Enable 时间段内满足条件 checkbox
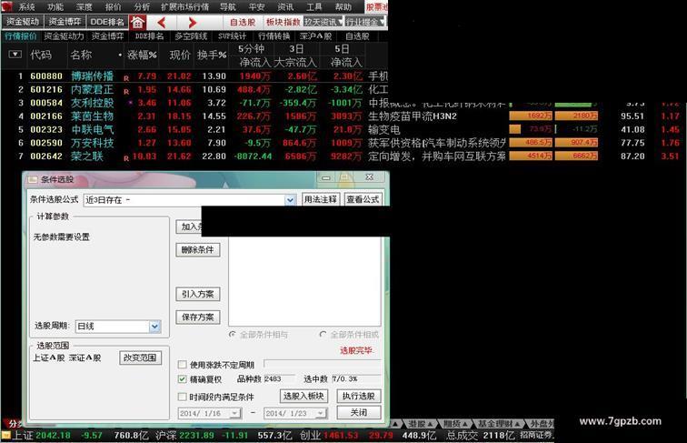 183,397
